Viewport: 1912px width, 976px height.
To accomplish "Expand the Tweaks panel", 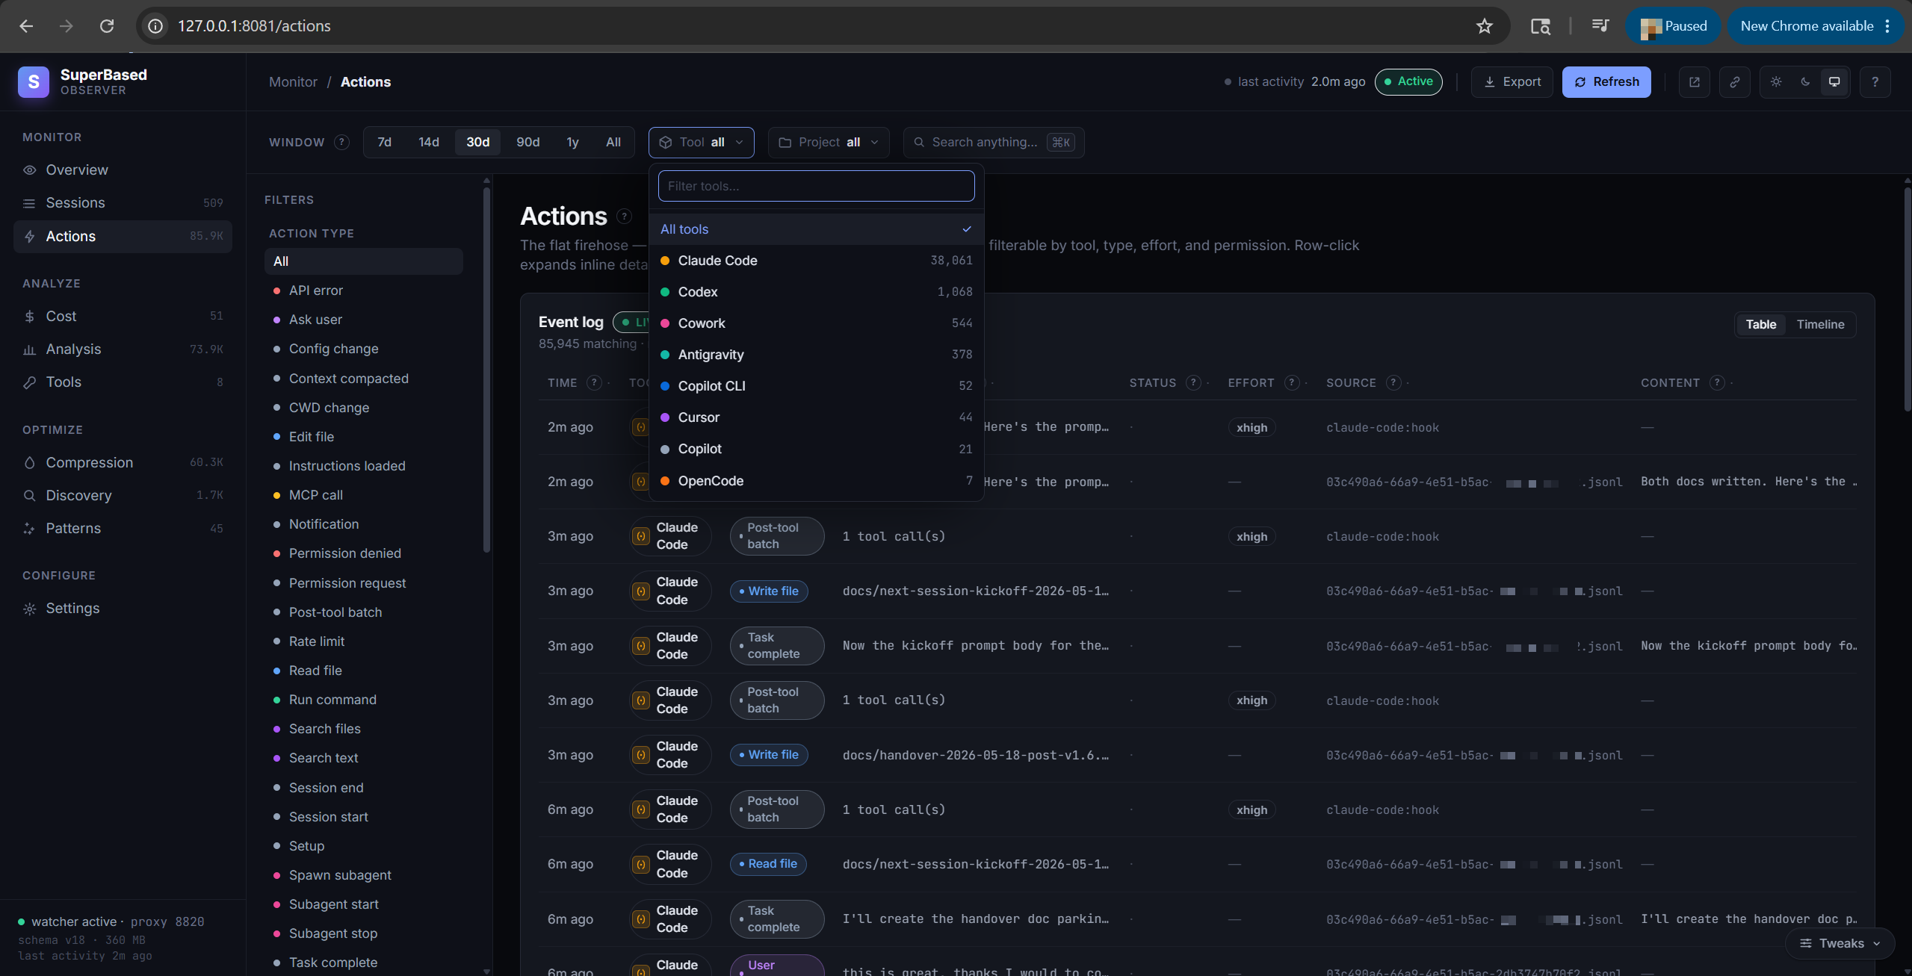I will (x=1840, y=944).
